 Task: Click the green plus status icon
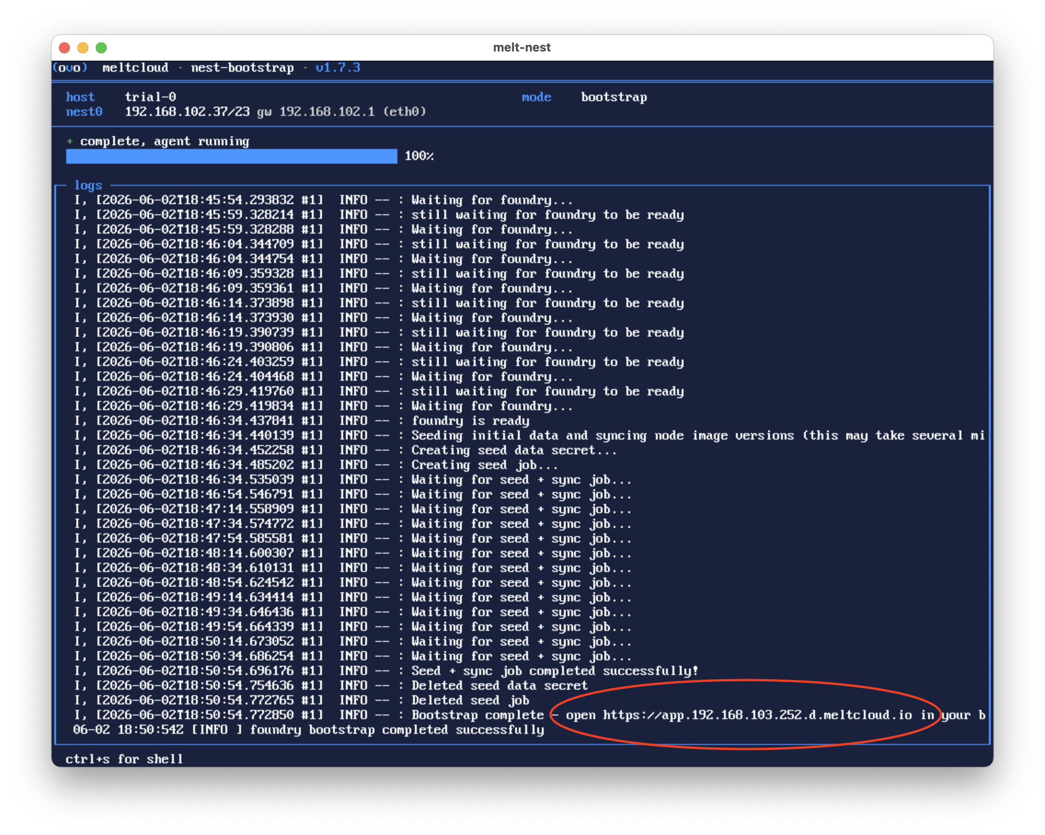(x=70, y=141)
